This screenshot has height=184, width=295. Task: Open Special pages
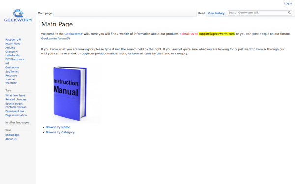click(x=14, y=104)
